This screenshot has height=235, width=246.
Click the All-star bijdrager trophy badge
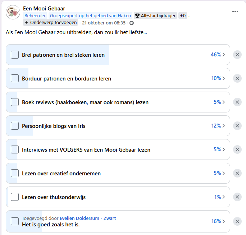pyautogui.click(x=155, y=16)
